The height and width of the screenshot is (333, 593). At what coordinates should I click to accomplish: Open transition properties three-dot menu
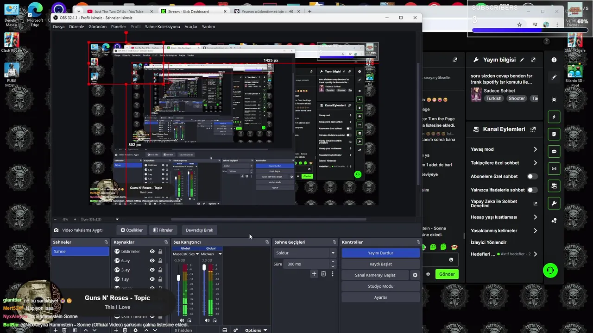[x=332, y=274]
